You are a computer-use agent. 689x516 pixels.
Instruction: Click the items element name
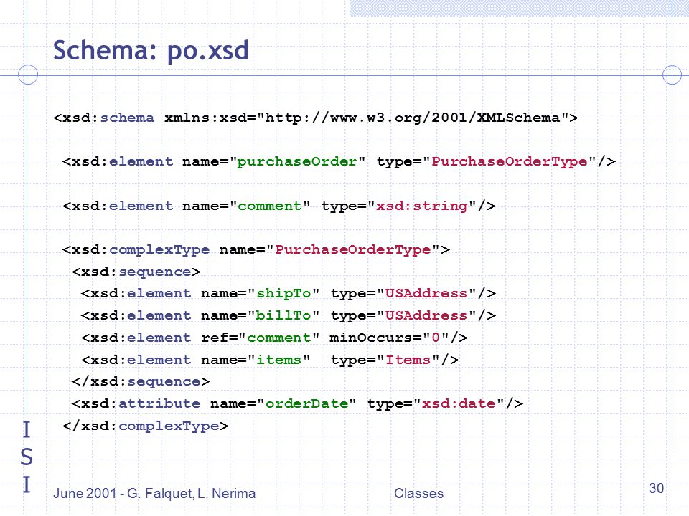point(278,360)
